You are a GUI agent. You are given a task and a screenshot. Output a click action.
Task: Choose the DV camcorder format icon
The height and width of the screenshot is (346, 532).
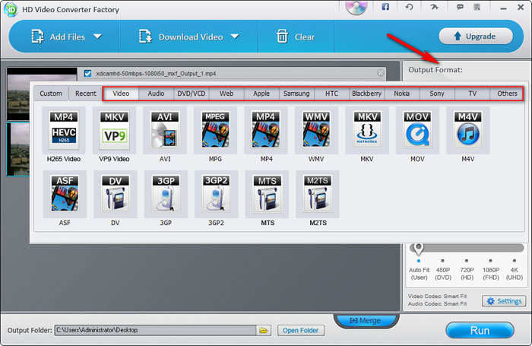click(116, 194)
